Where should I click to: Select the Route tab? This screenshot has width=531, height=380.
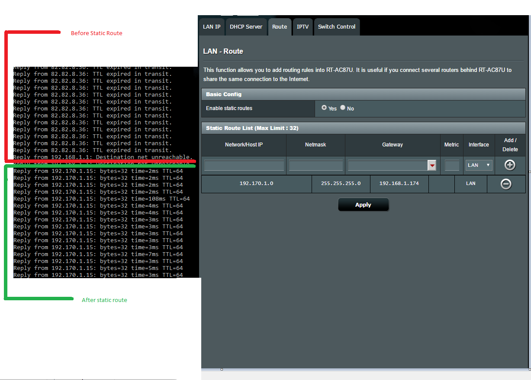tap(280, 26)
